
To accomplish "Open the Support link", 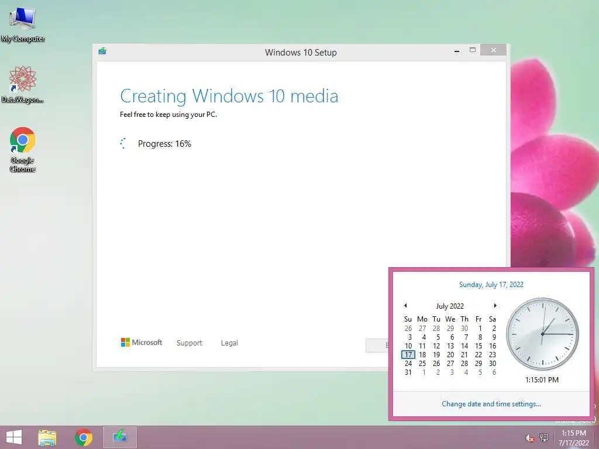I will [x=189, y=343].
